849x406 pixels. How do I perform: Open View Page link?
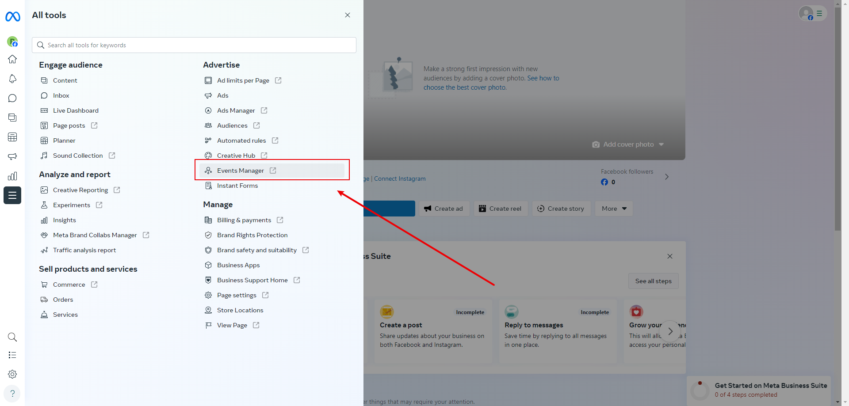pyautogui.click(x=232, y=325)
